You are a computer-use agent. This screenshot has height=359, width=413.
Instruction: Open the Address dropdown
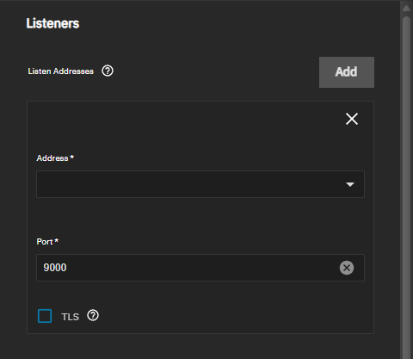(x=200, y=184)
